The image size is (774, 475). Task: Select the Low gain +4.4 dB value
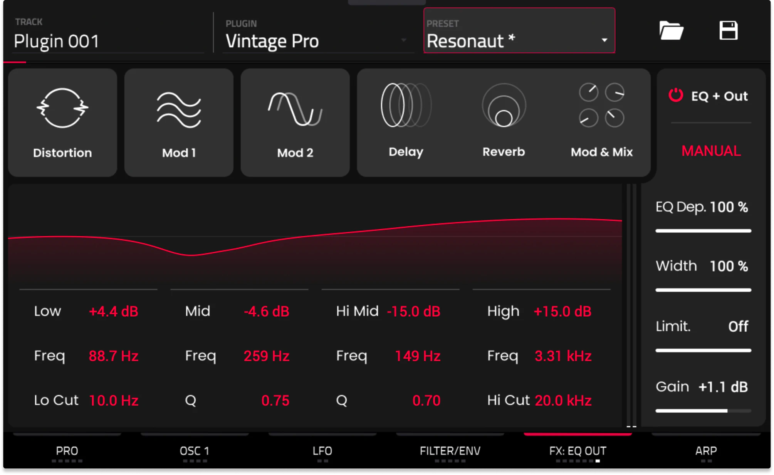[114, 311]
